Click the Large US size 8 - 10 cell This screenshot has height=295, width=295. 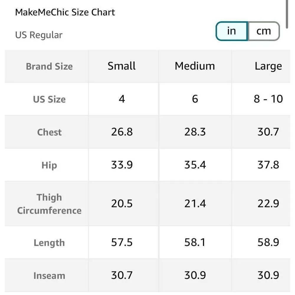tap(268, 99)
